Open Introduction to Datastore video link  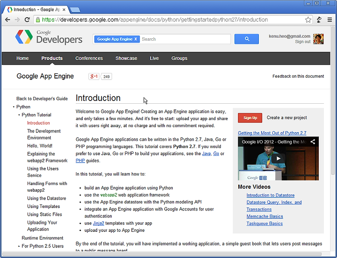coord(271,195)
